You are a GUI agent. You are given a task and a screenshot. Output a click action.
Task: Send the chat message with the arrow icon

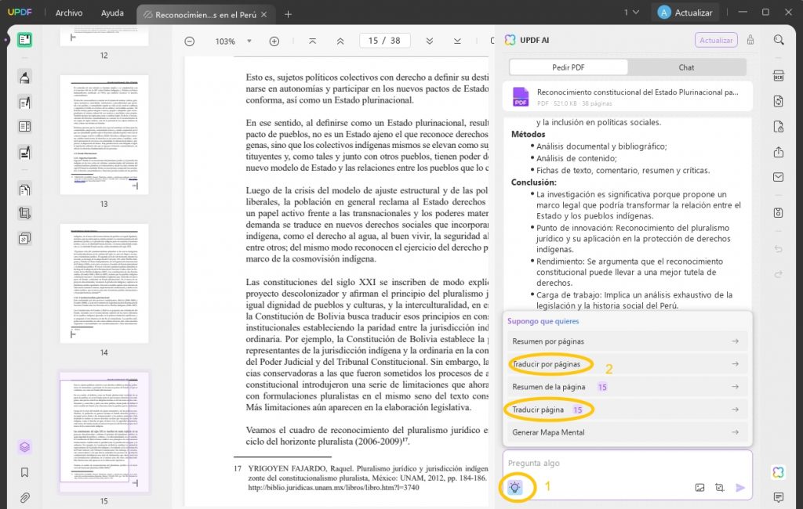pyautogui.click(x=739, y=487)
